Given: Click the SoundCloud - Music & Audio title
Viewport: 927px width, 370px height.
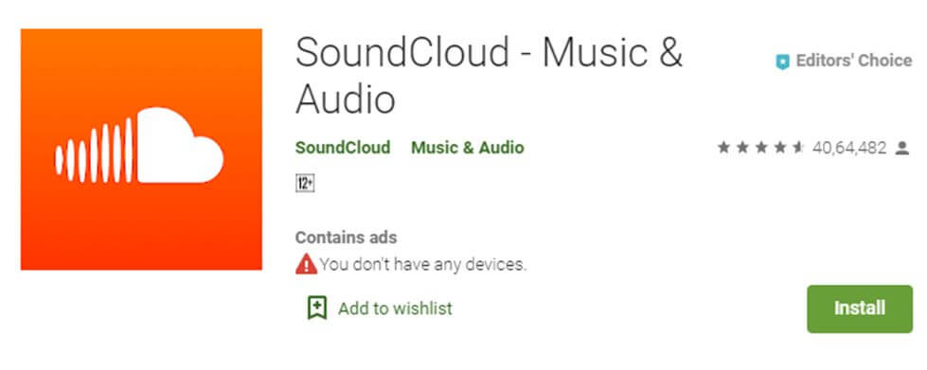Looking at the screenshot, I should [x=489, y=75].
